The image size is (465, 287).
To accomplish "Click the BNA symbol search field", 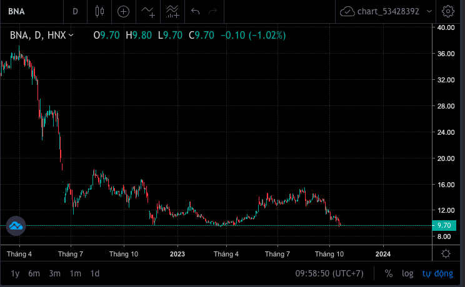I will point(32,12).
